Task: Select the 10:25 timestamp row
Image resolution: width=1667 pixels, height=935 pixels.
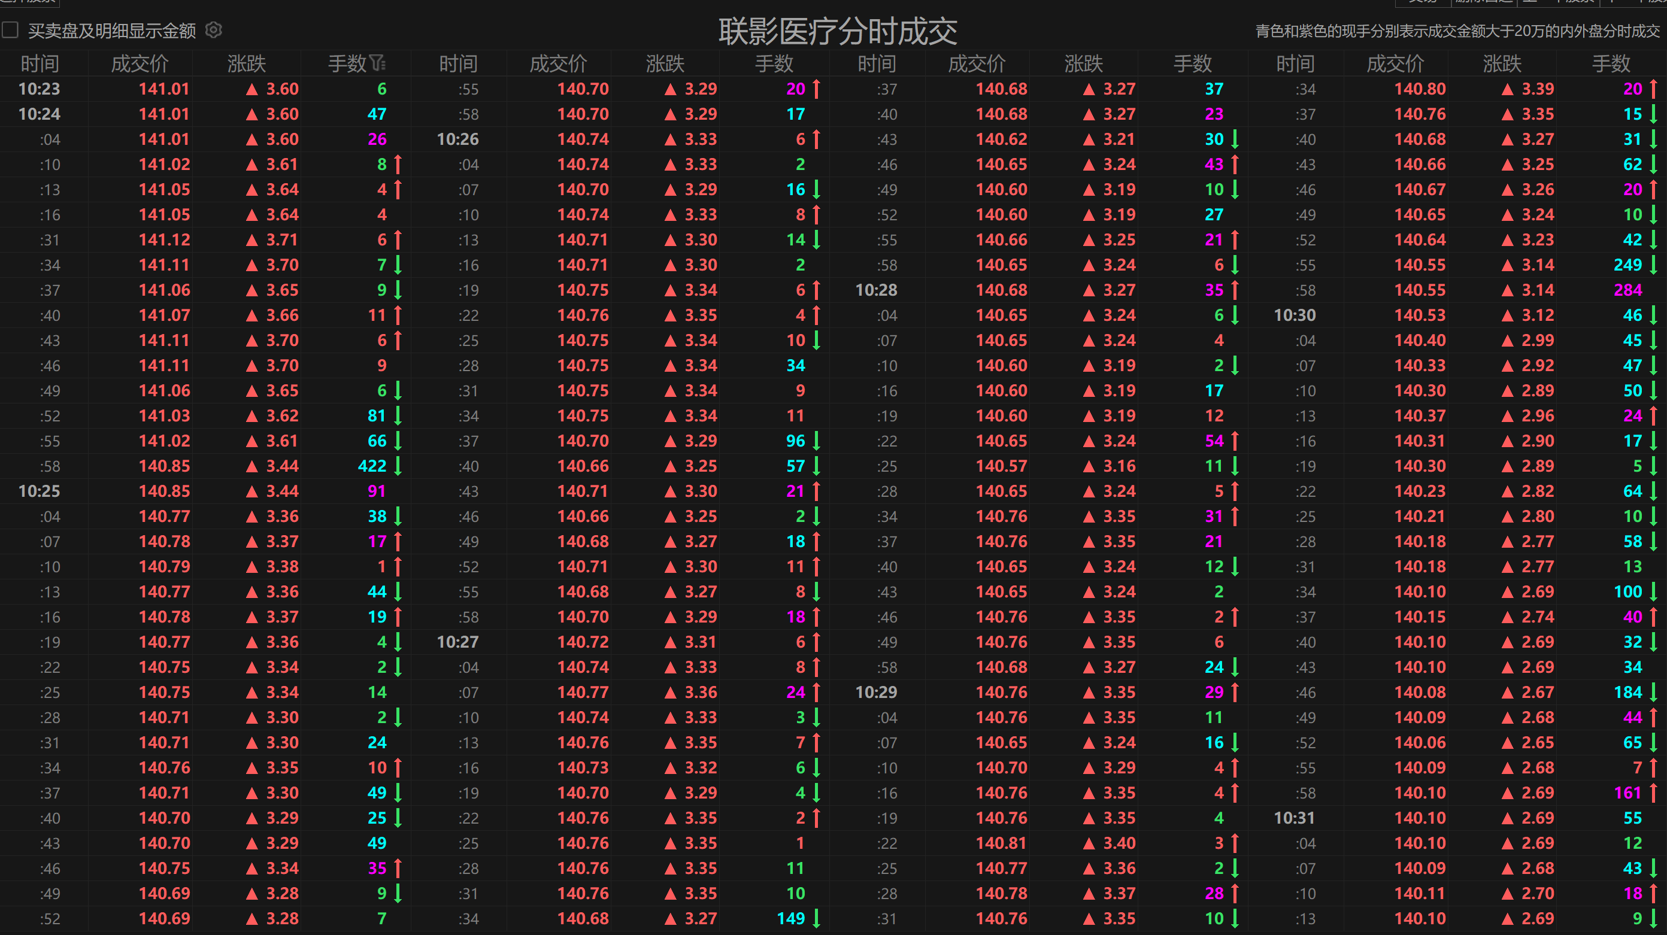Action: [40, 491]
